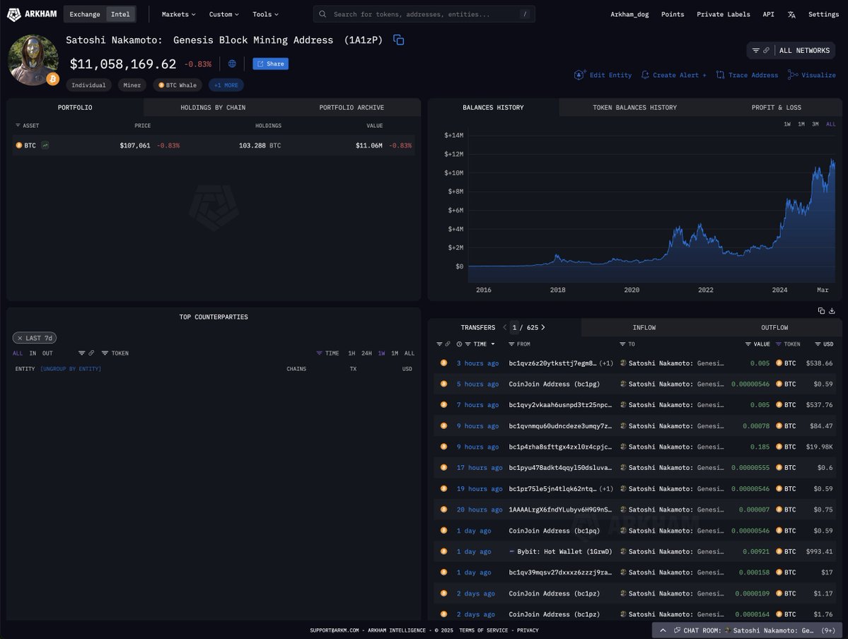The image size is (848, 639).
Task: Go to next transfers page arrow
Action: coord(543,327)
